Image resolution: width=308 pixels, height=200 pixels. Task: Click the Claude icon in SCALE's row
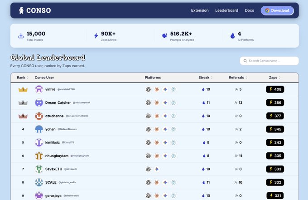point(157,182)
